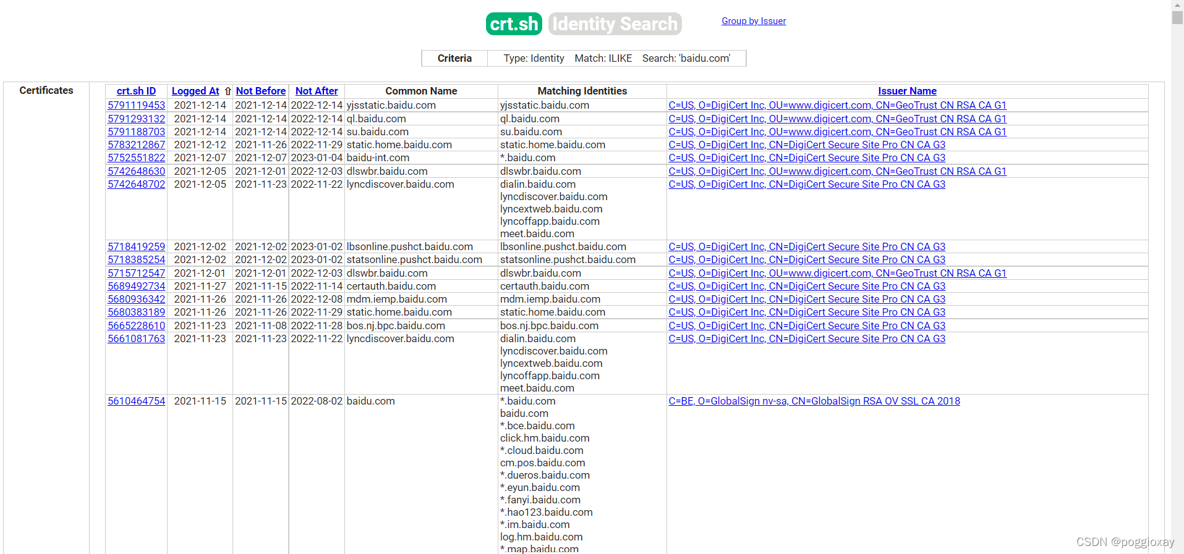The image size is (1184, 554).
Task: Select the matching identity '*.dueros.baidu.com'
Action: (x=545, y=475)
